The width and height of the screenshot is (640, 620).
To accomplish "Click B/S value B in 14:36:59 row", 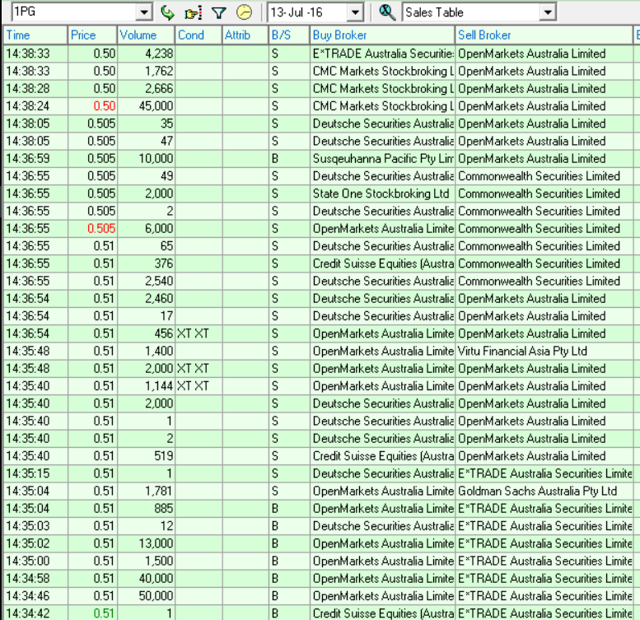I will (x=289, y=158).
